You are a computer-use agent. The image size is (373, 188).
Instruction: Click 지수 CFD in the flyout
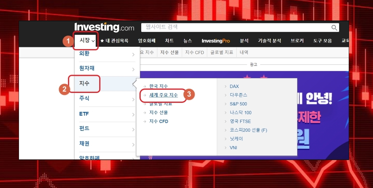click(159, 122)
